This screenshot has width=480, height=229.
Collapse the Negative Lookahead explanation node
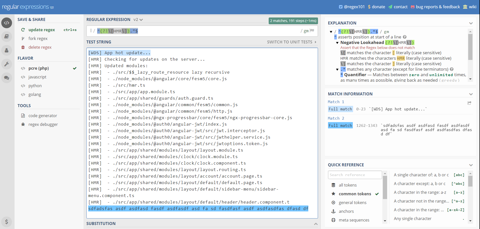point(337,43)
